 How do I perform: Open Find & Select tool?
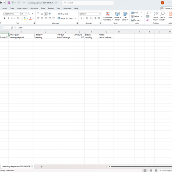(163, 16)
